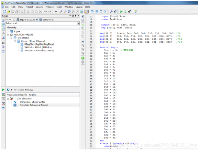Image resolution: width=200 pixels, height=151 pixels.
Task: Click the wrench Preferences icon
Action: click(111, 12)
